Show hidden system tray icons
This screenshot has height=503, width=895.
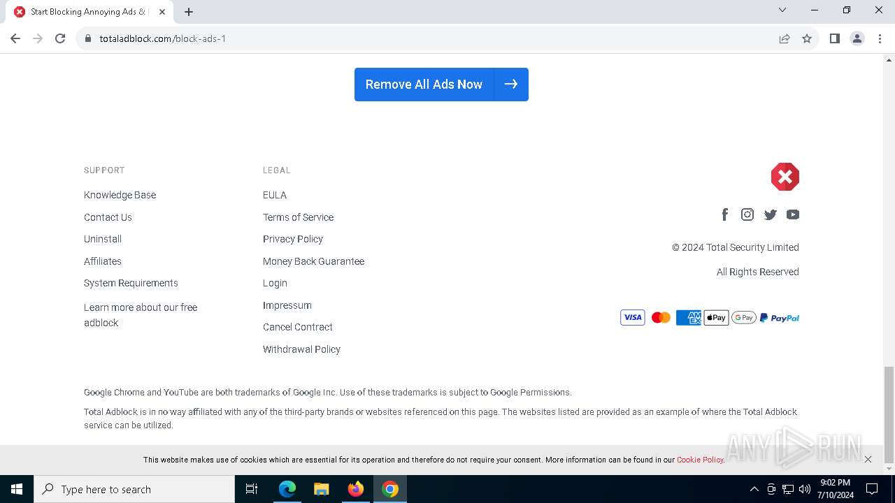pyautogui.click(x=754, y=489)
